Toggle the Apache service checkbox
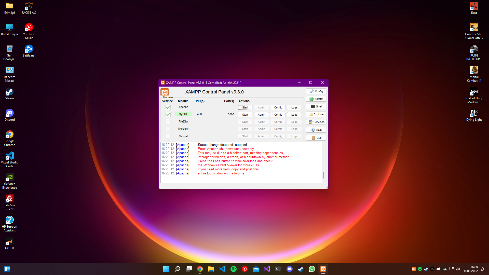489x275 pixels. click(x=168, y=107)
